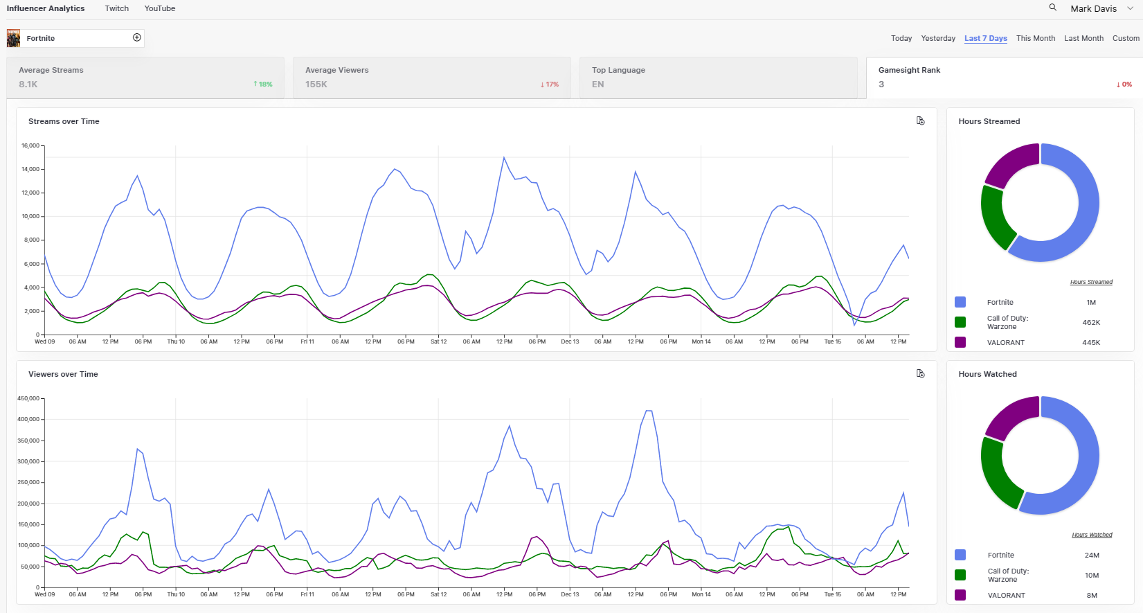Click the 10M value in Hours Watched
Viewport: 1143px width, 613px height.
coord(1092,575)
